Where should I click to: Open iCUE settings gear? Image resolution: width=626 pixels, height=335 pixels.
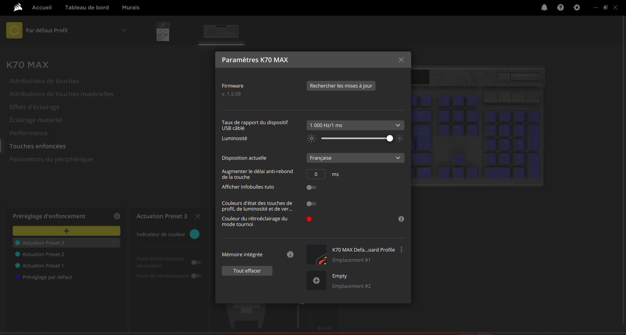(577, 7)
